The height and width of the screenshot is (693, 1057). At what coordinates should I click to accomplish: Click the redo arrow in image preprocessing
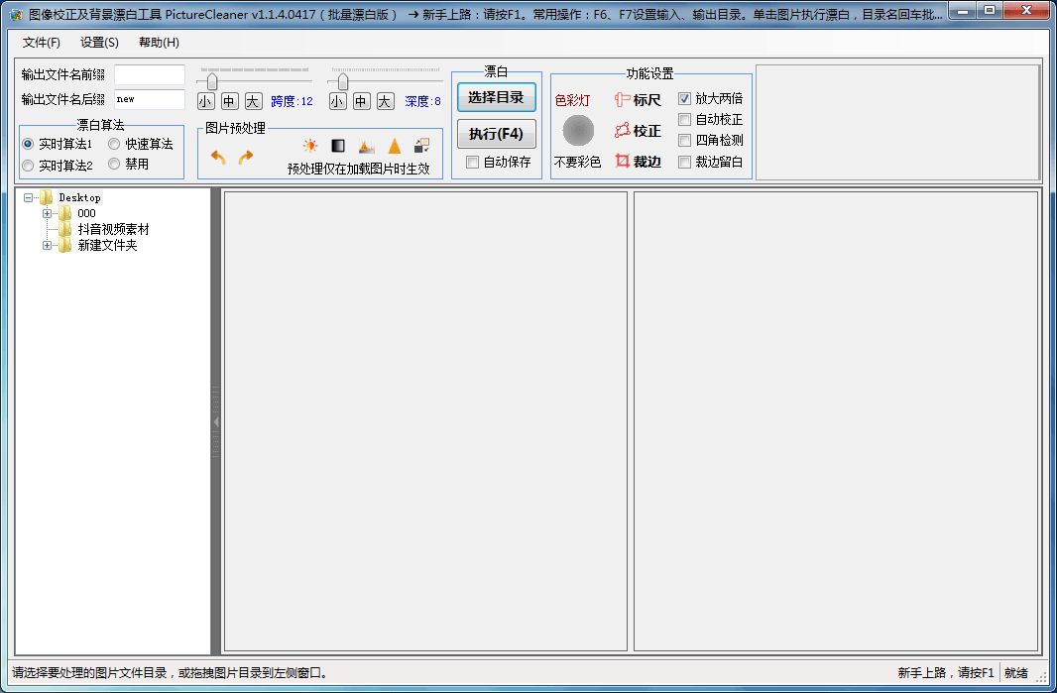pos(246,157)
